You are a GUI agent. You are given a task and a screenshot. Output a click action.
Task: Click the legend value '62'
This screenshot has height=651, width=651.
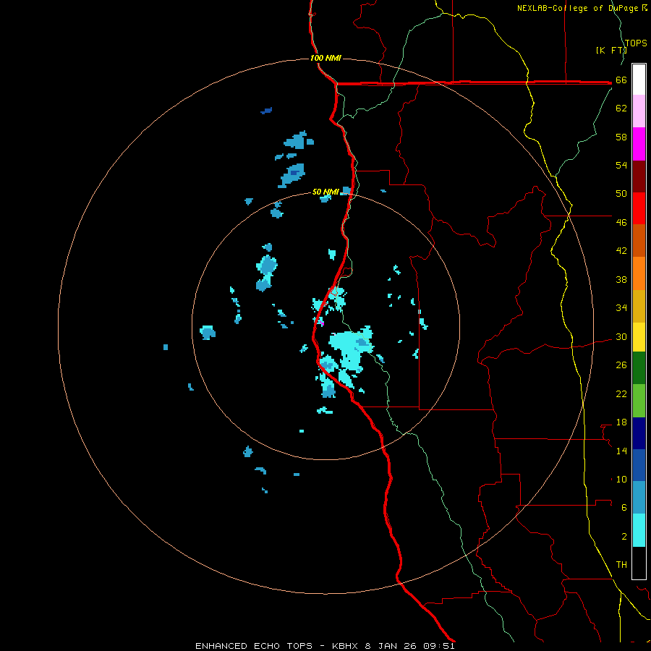point(621,109)
